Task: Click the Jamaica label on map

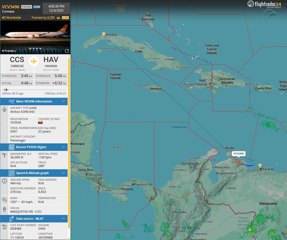Action: point(155,89)
